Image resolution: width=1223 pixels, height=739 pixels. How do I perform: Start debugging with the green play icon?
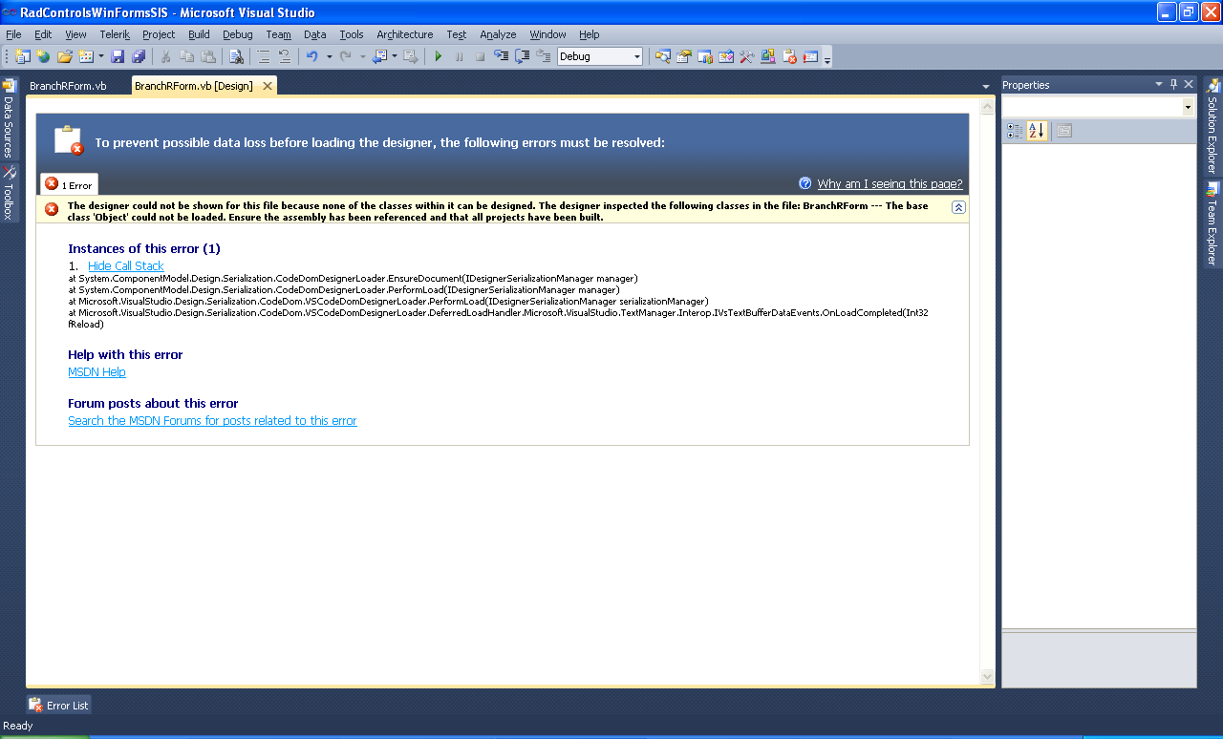click(439, 56)
